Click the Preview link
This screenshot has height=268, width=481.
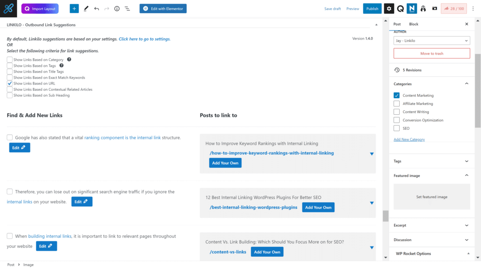pyautogui.click(x=352, y=8)
